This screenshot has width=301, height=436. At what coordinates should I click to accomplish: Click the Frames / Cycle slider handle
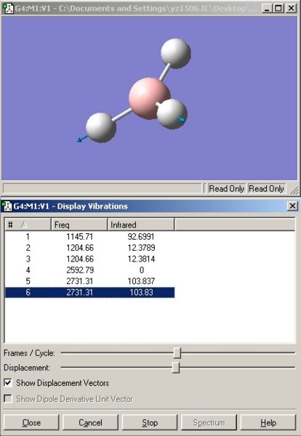[177, 353]
